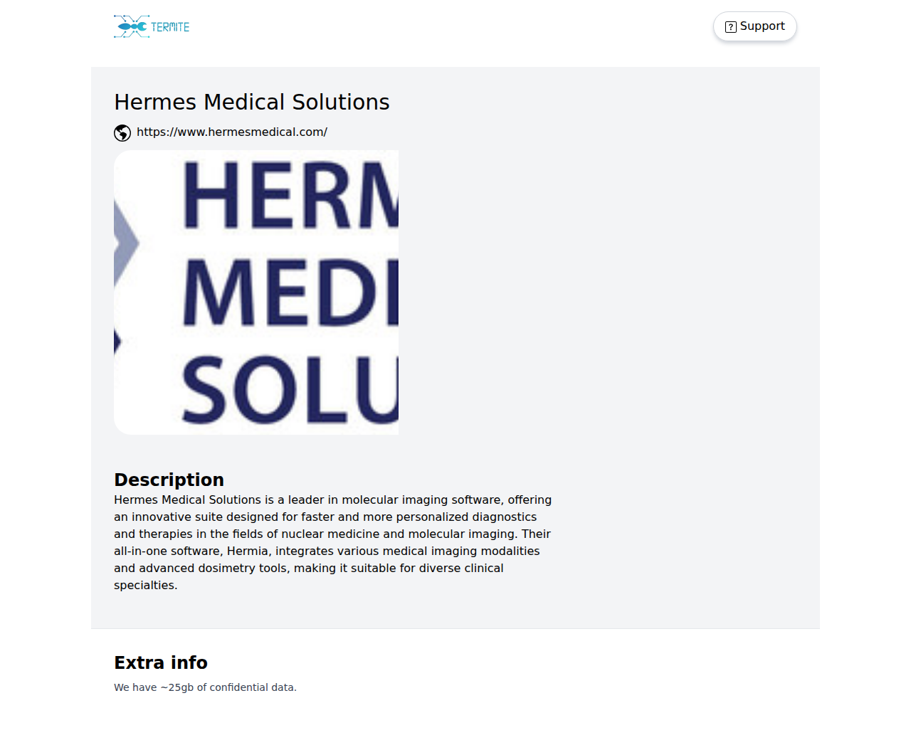Screen dimensions: 911x740
Task: Click the Support label text
Action: tap(762, 26)
